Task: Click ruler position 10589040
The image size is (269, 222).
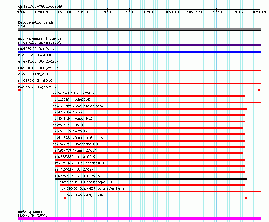Action: [x=20, y=12]
